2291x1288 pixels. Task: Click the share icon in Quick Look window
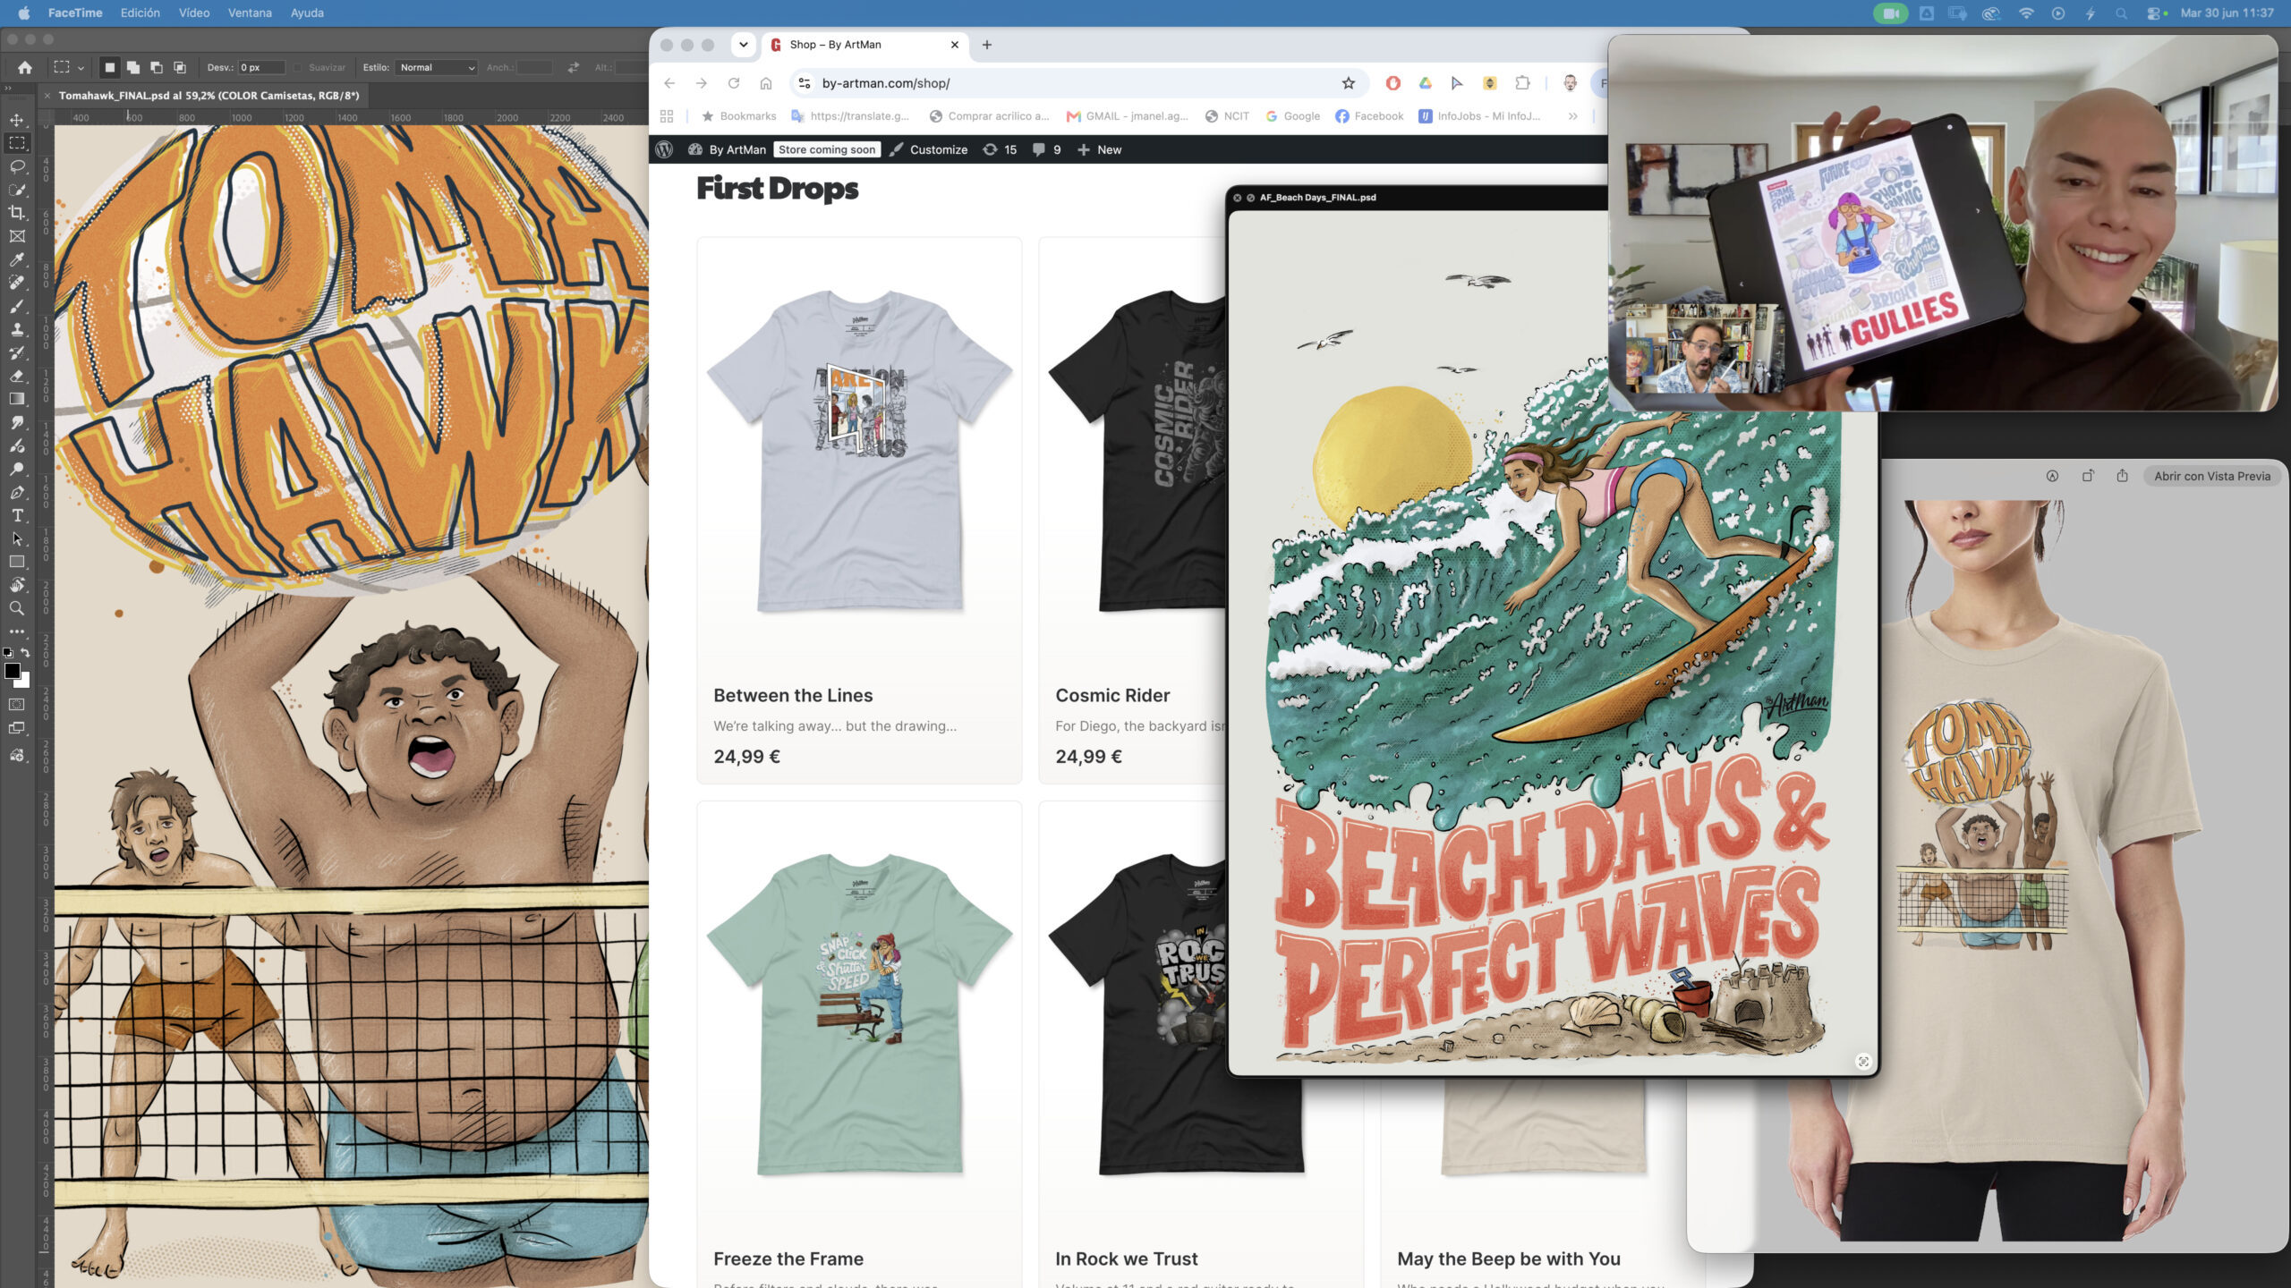coord(2122,476)
